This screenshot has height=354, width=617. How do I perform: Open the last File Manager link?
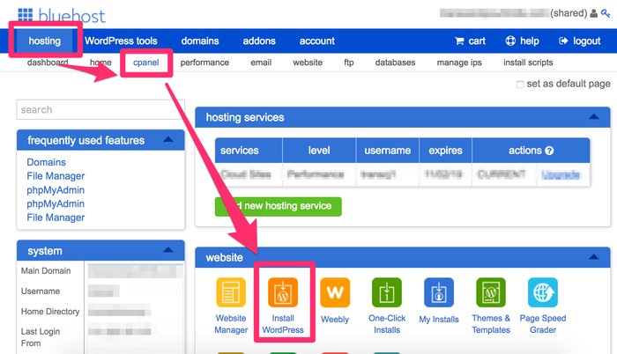[56, 218]
